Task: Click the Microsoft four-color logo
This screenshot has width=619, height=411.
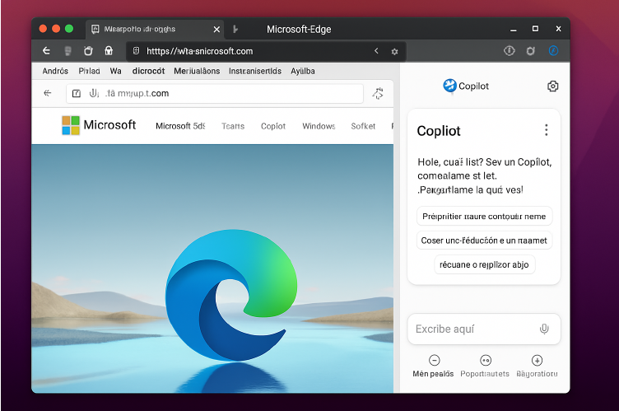Action: click(71, 125)
